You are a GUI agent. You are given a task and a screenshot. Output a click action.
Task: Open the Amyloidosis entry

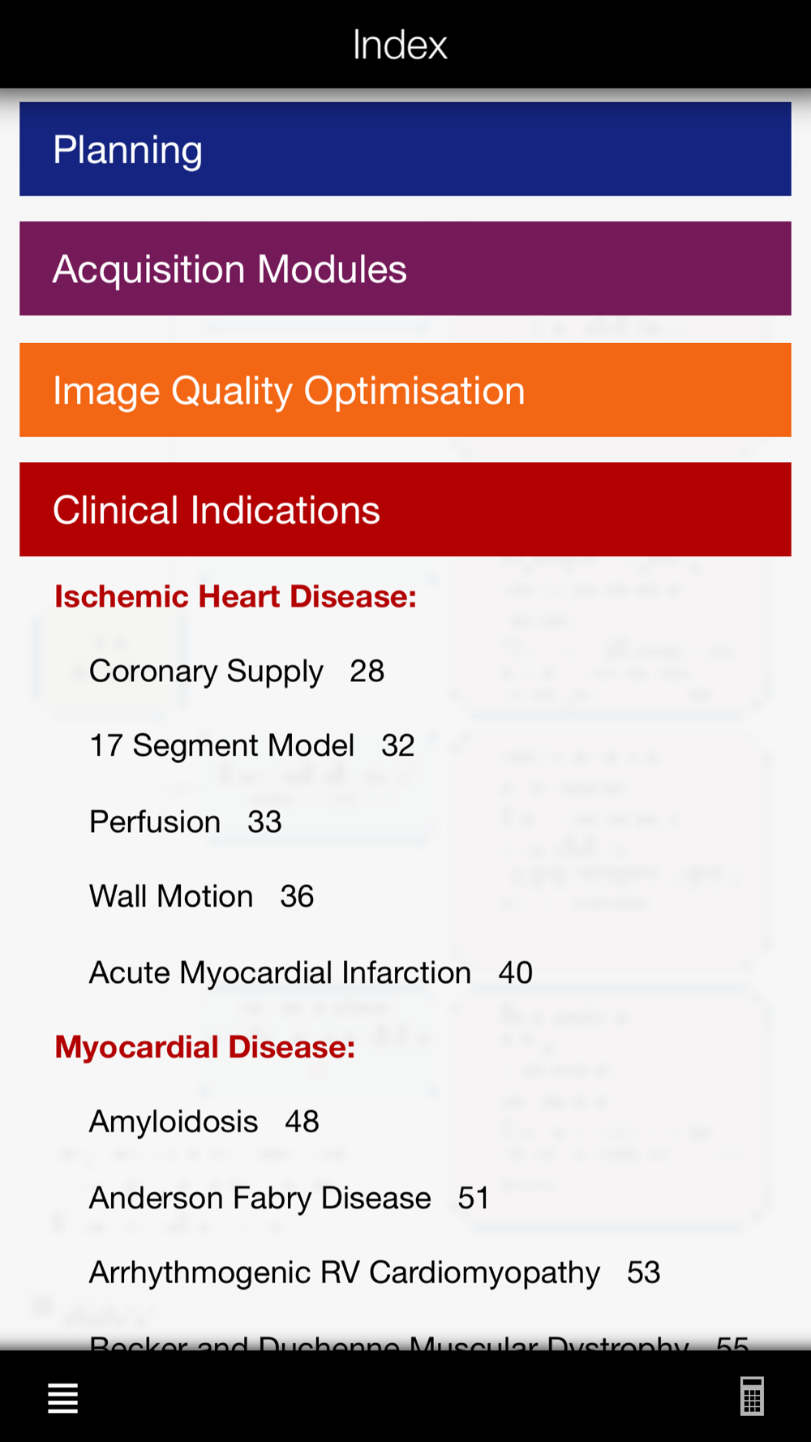pyautogui.click(x=204, y=1122)
